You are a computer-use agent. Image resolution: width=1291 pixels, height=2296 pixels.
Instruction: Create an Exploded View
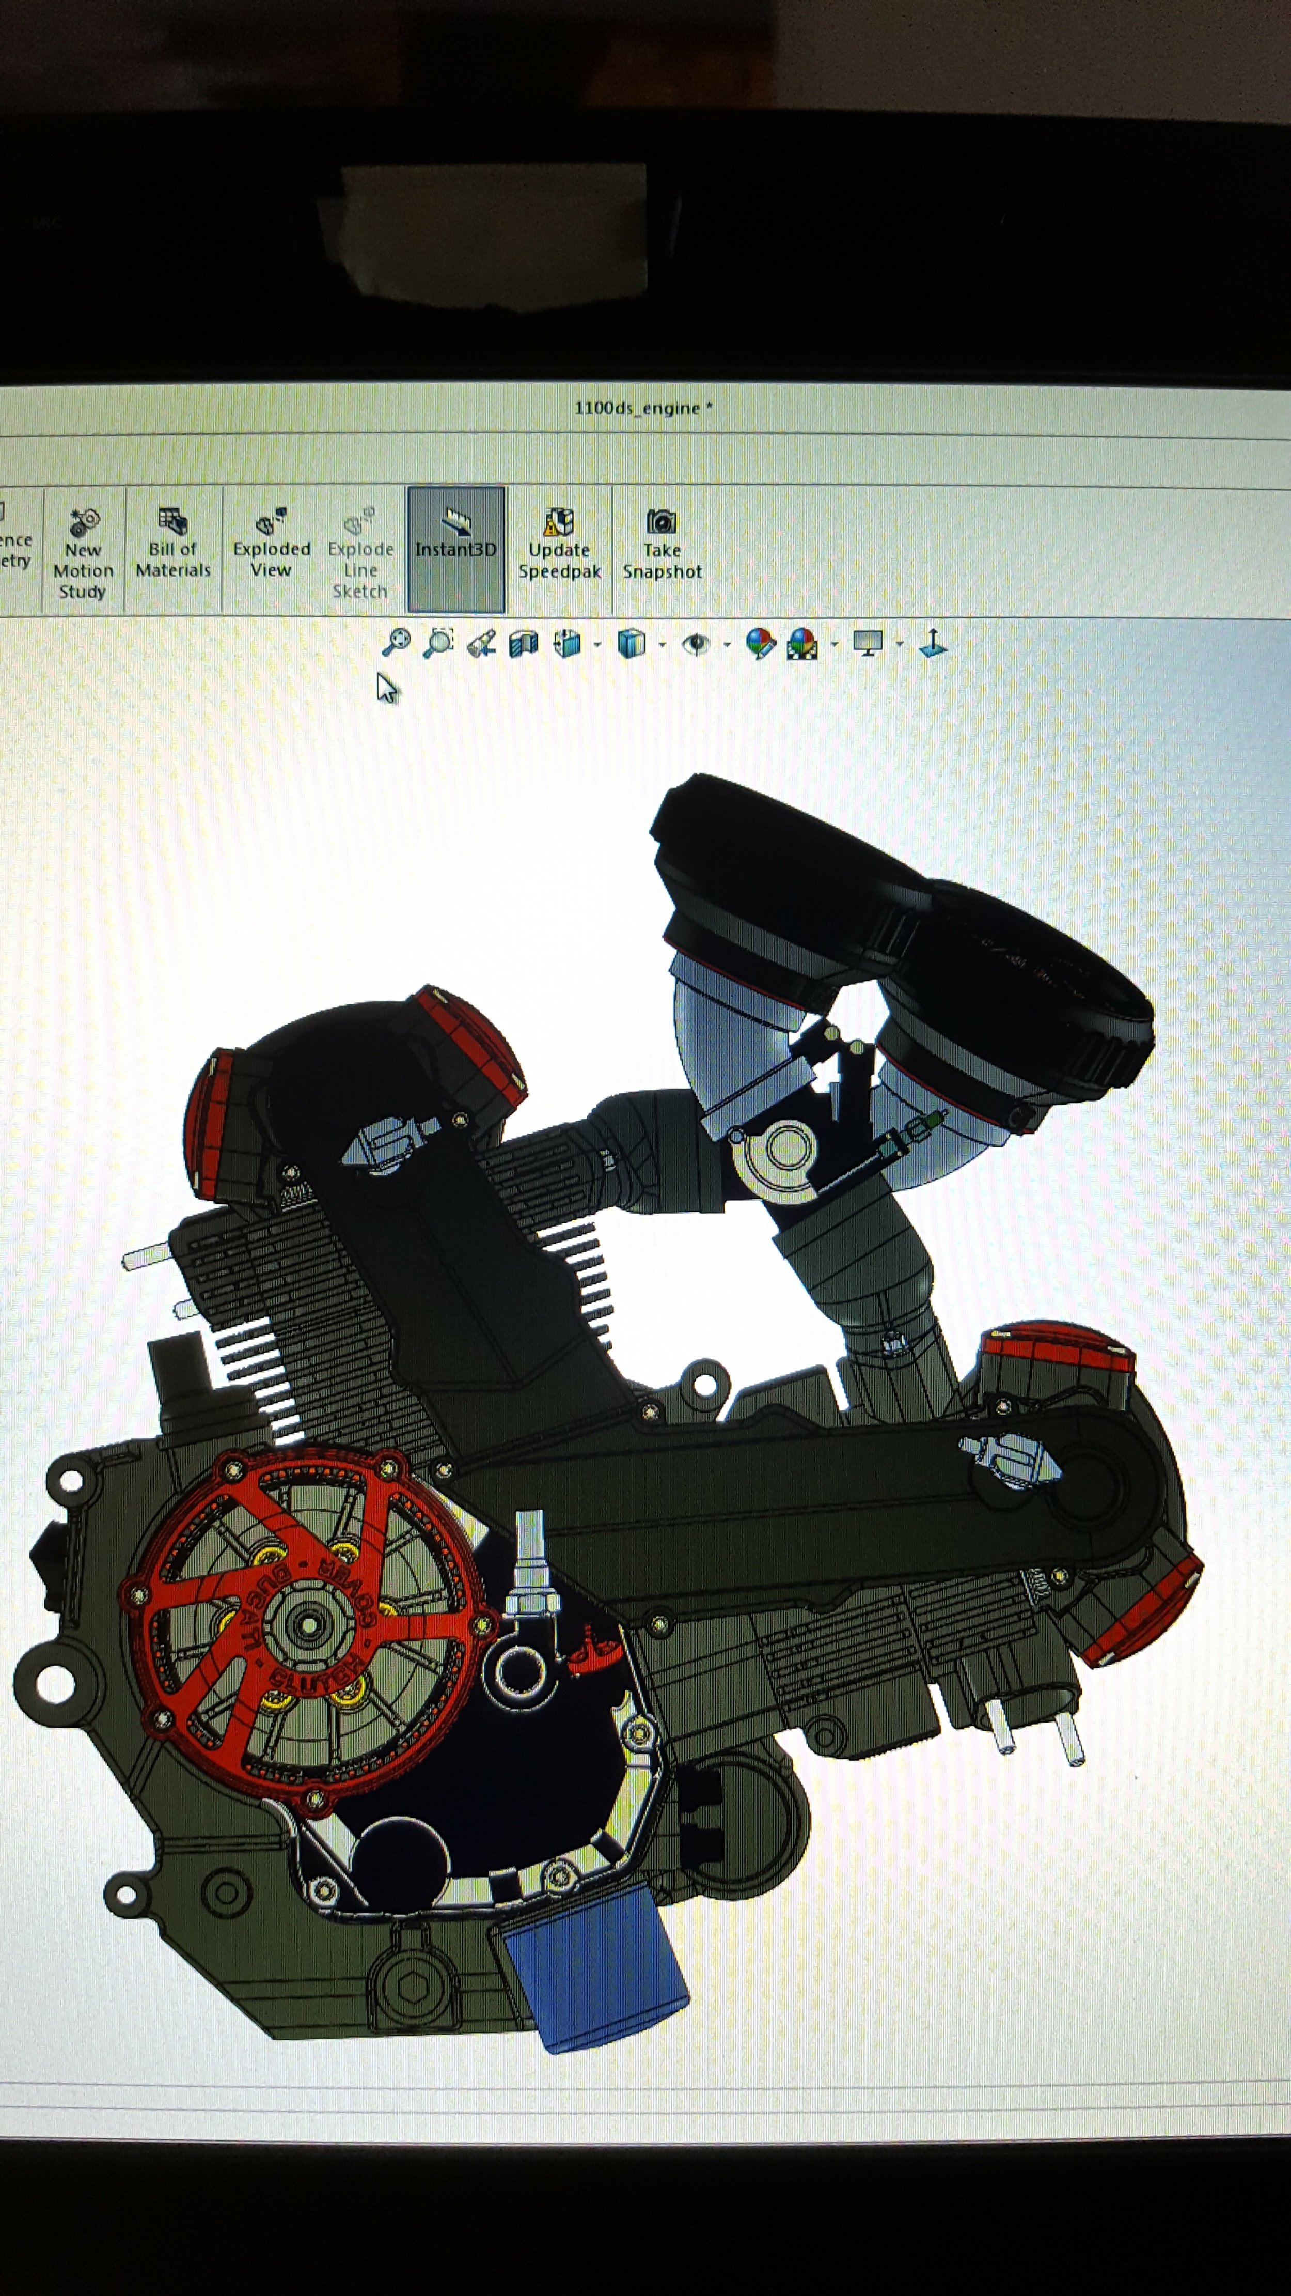(271, 544)
